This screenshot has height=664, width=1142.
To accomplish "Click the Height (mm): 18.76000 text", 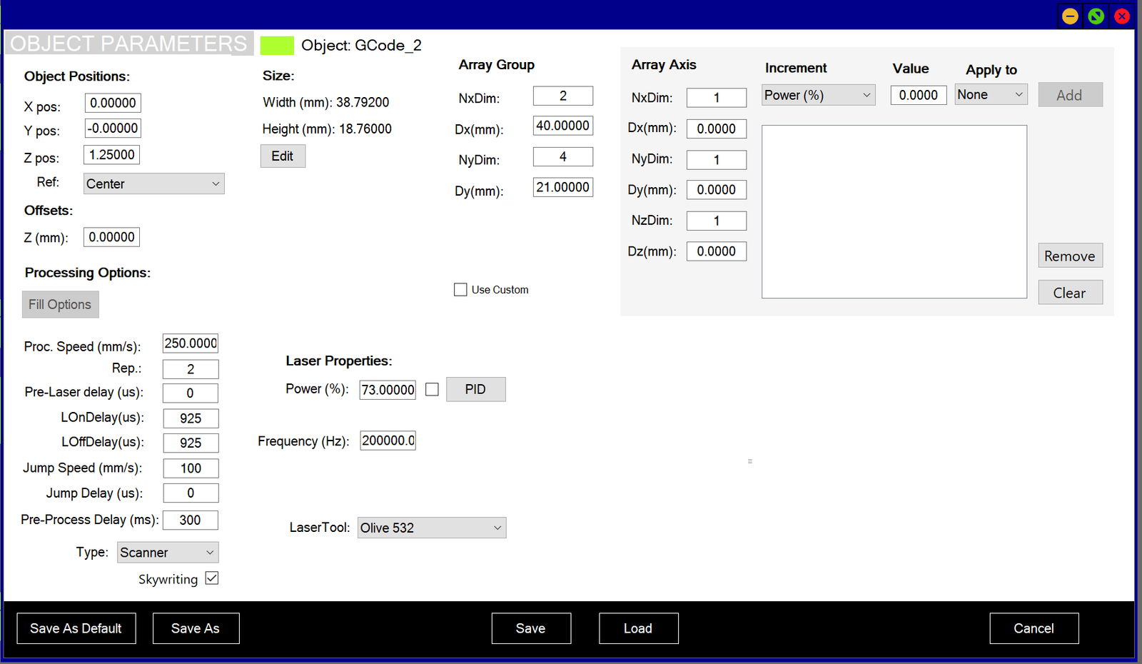I will click(x=327, y=129).
